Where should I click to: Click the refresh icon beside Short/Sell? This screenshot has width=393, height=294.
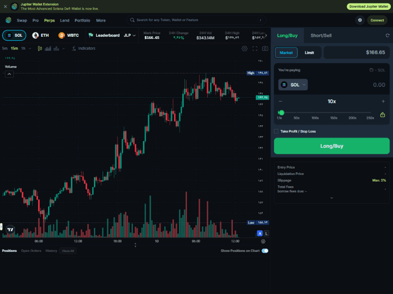click(388, 35)
